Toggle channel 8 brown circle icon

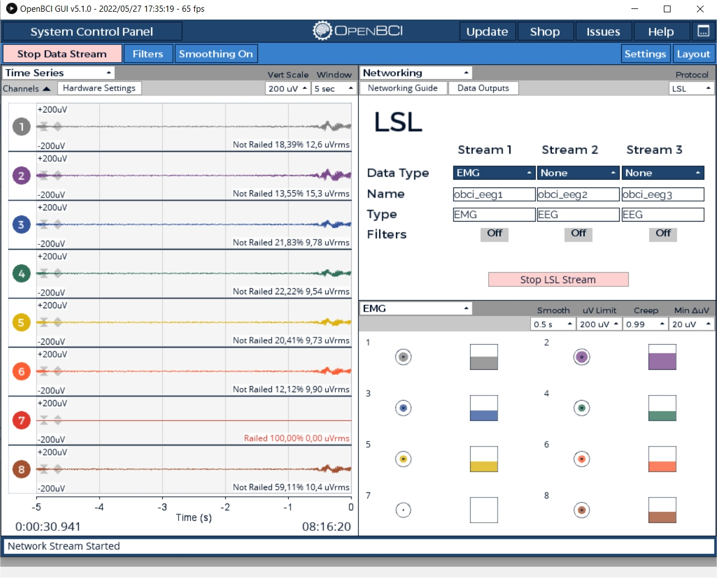21,469
